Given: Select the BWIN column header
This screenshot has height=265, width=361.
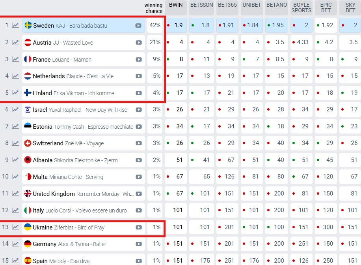Looking at the screenshot, I should (x=175, y=5).
